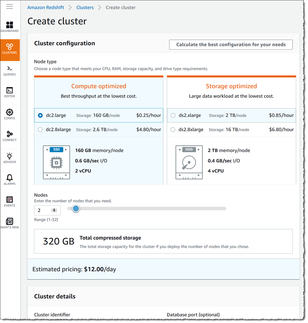Click the 2 vCPU text
This screenshot has height=323, width=308.
pyautogui.click(x=83, y=171)
